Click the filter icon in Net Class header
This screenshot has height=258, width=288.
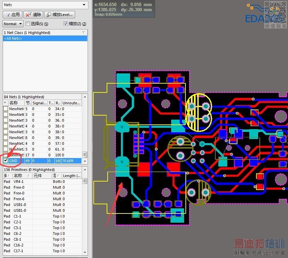pyautogui.click(x=84, y=33)
